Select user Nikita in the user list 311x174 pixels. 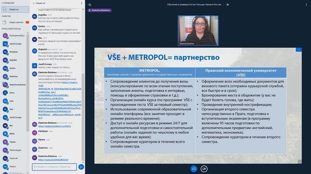[x=14, y=134]
